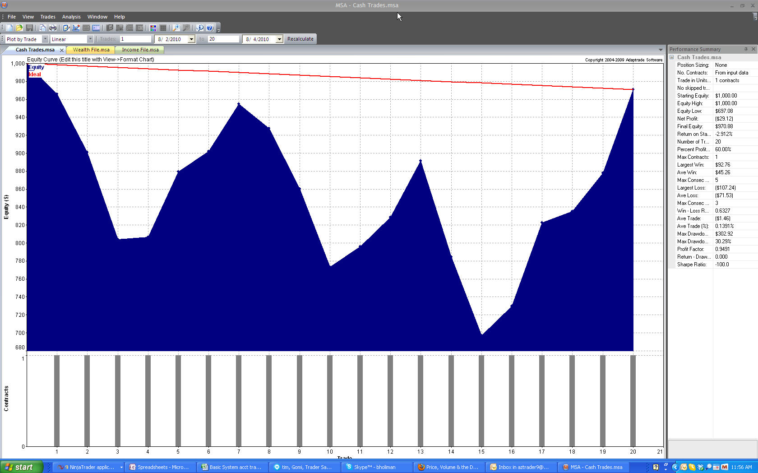Image resolution: width=758 pixels, height=473 pixels.
Task: Show hidden system tray icons
Action: [x=675, y=467]
